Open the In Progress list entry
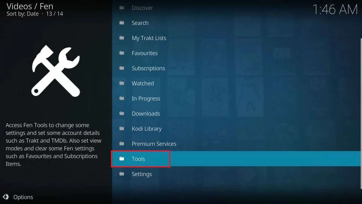This screenshot has height=204, width=362. 146,99
